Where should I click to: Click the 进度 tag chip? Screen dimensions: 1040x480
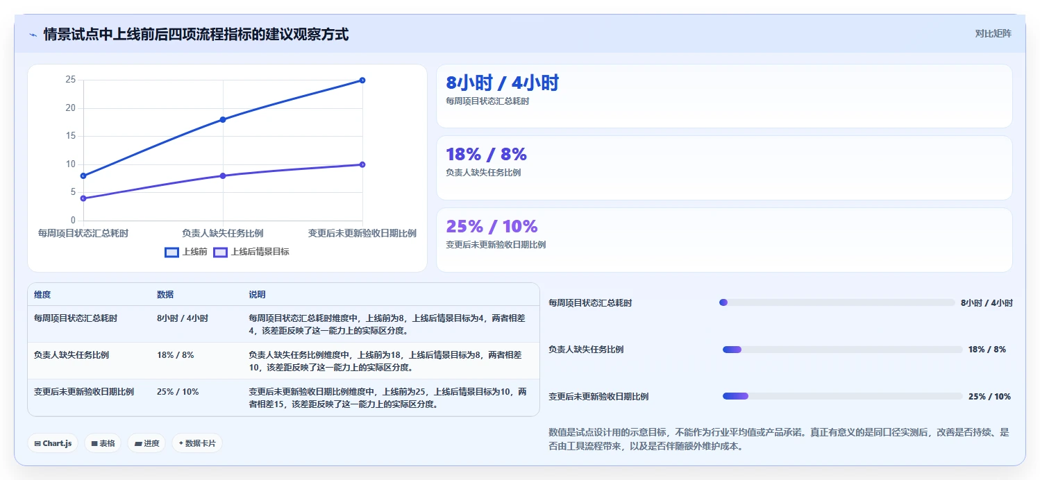point(146,443)
